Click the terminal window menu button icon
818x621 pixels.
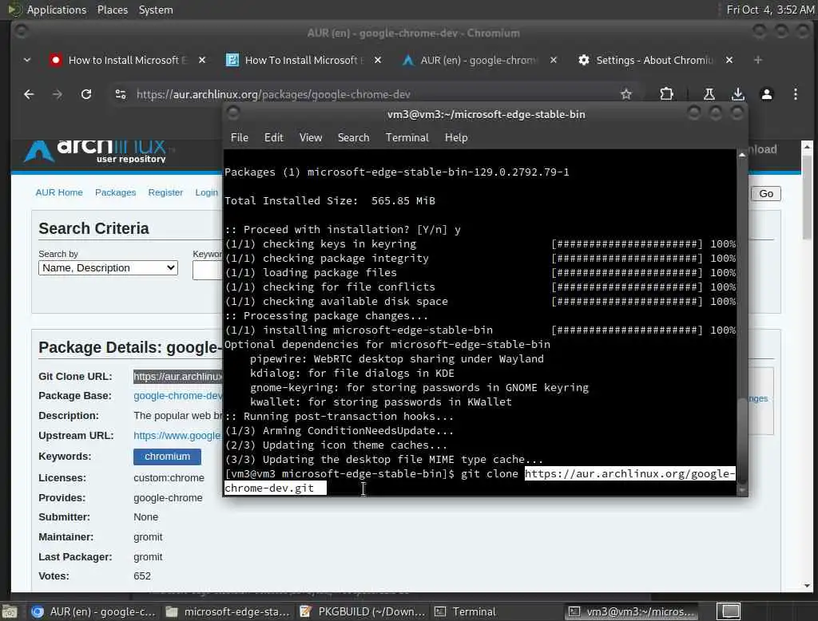point(232,113)
